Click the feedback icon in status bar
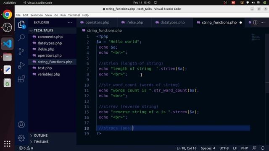This screenshot has width=269, height=151. tap(254, 148)
